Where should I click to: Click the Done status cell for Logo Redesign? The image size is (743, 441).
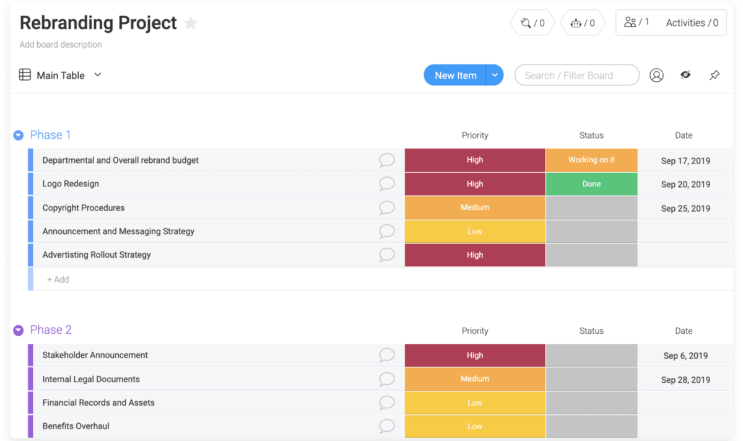[591, 184]
